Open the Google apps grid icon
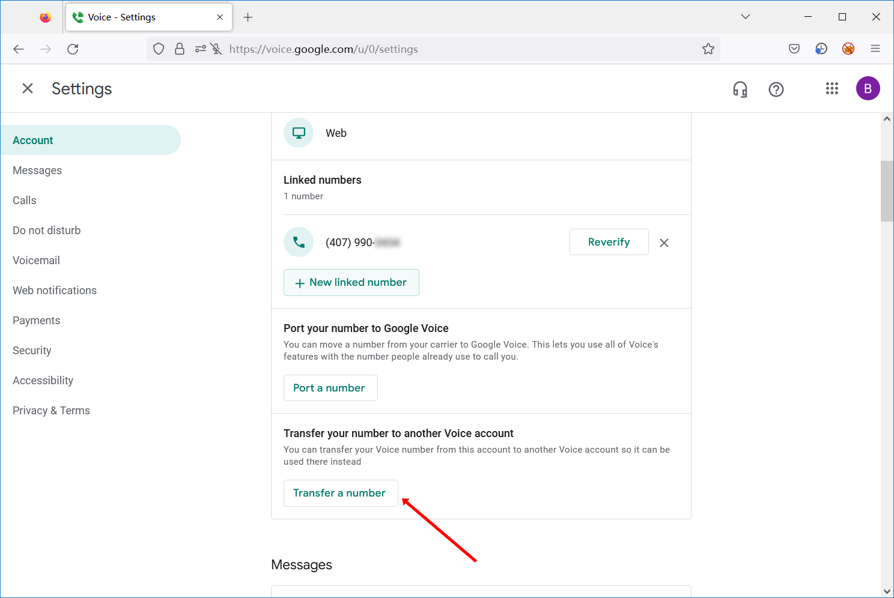This screenshot has height=598, width=894. tap(832, 89)
